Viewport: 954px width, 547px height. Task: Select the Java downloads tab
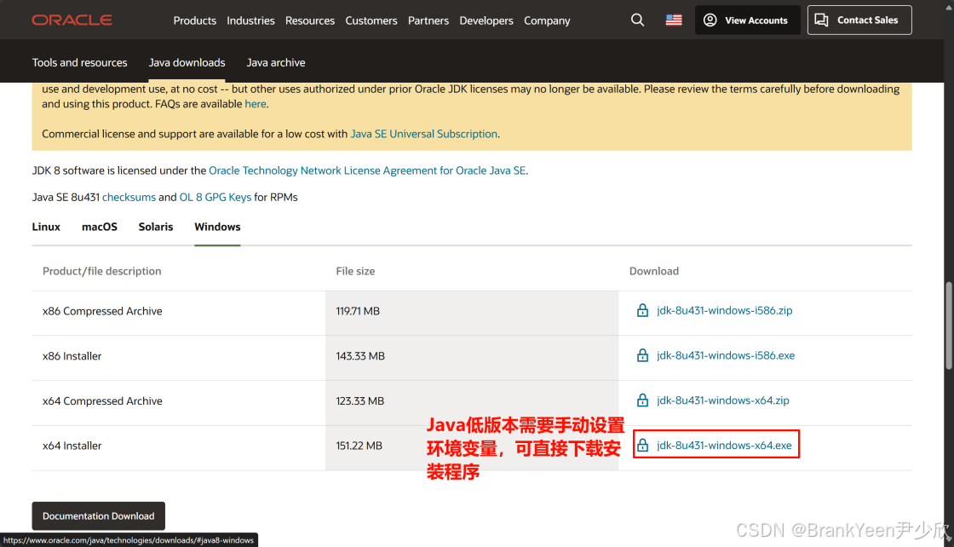coord(187,63)
